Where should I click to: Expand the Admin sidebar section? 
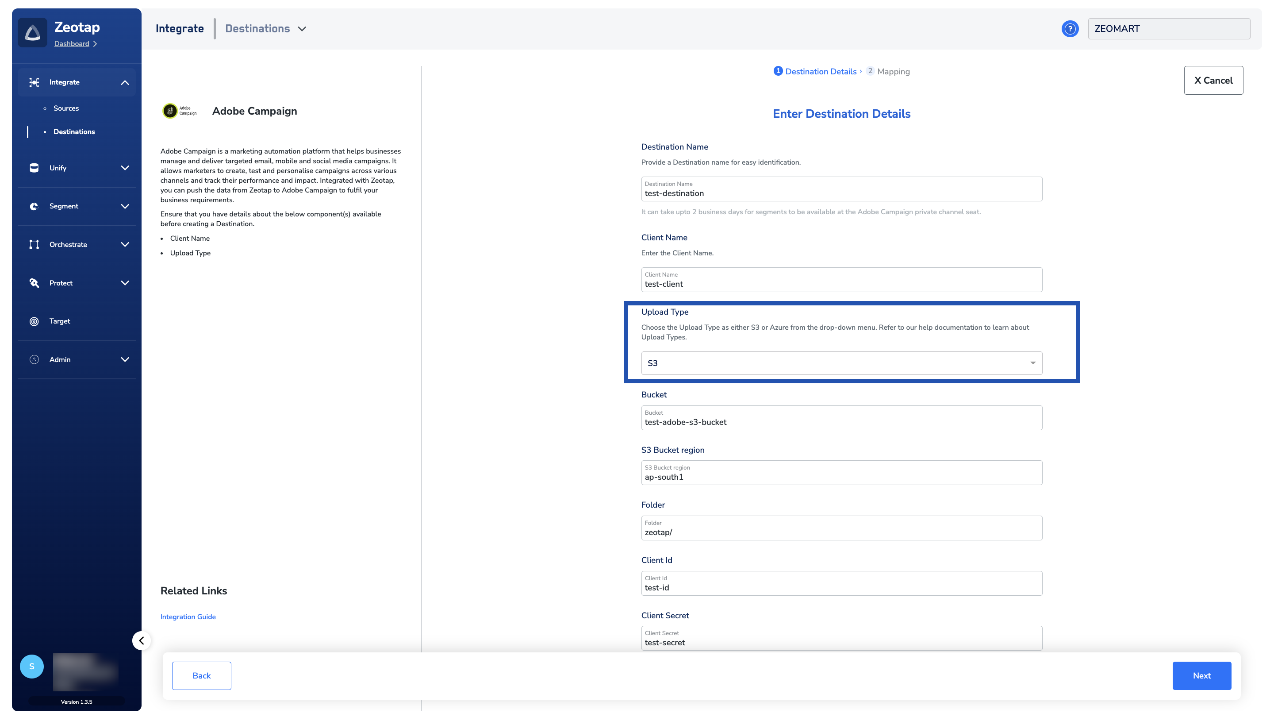pyautogui.click(x=125, y=360)
